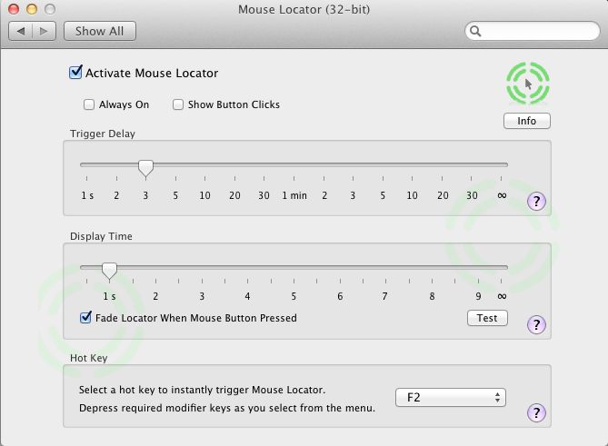Viewport: 608px width, 446px height.
Task: Click the Show All button
Action: tap(100, 31)
